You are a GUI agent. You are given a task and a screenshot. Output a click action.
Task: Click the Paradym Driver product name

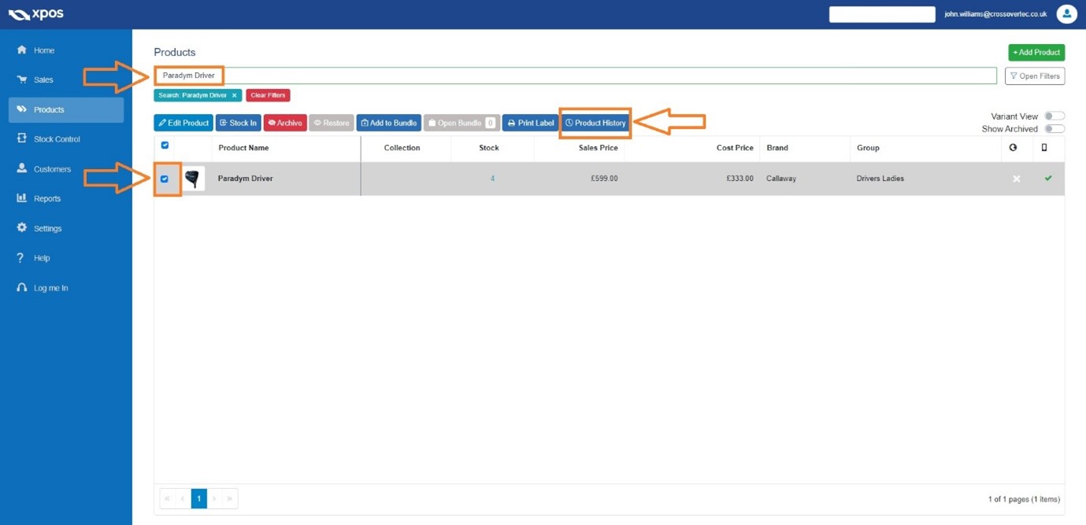pos(246,179)
